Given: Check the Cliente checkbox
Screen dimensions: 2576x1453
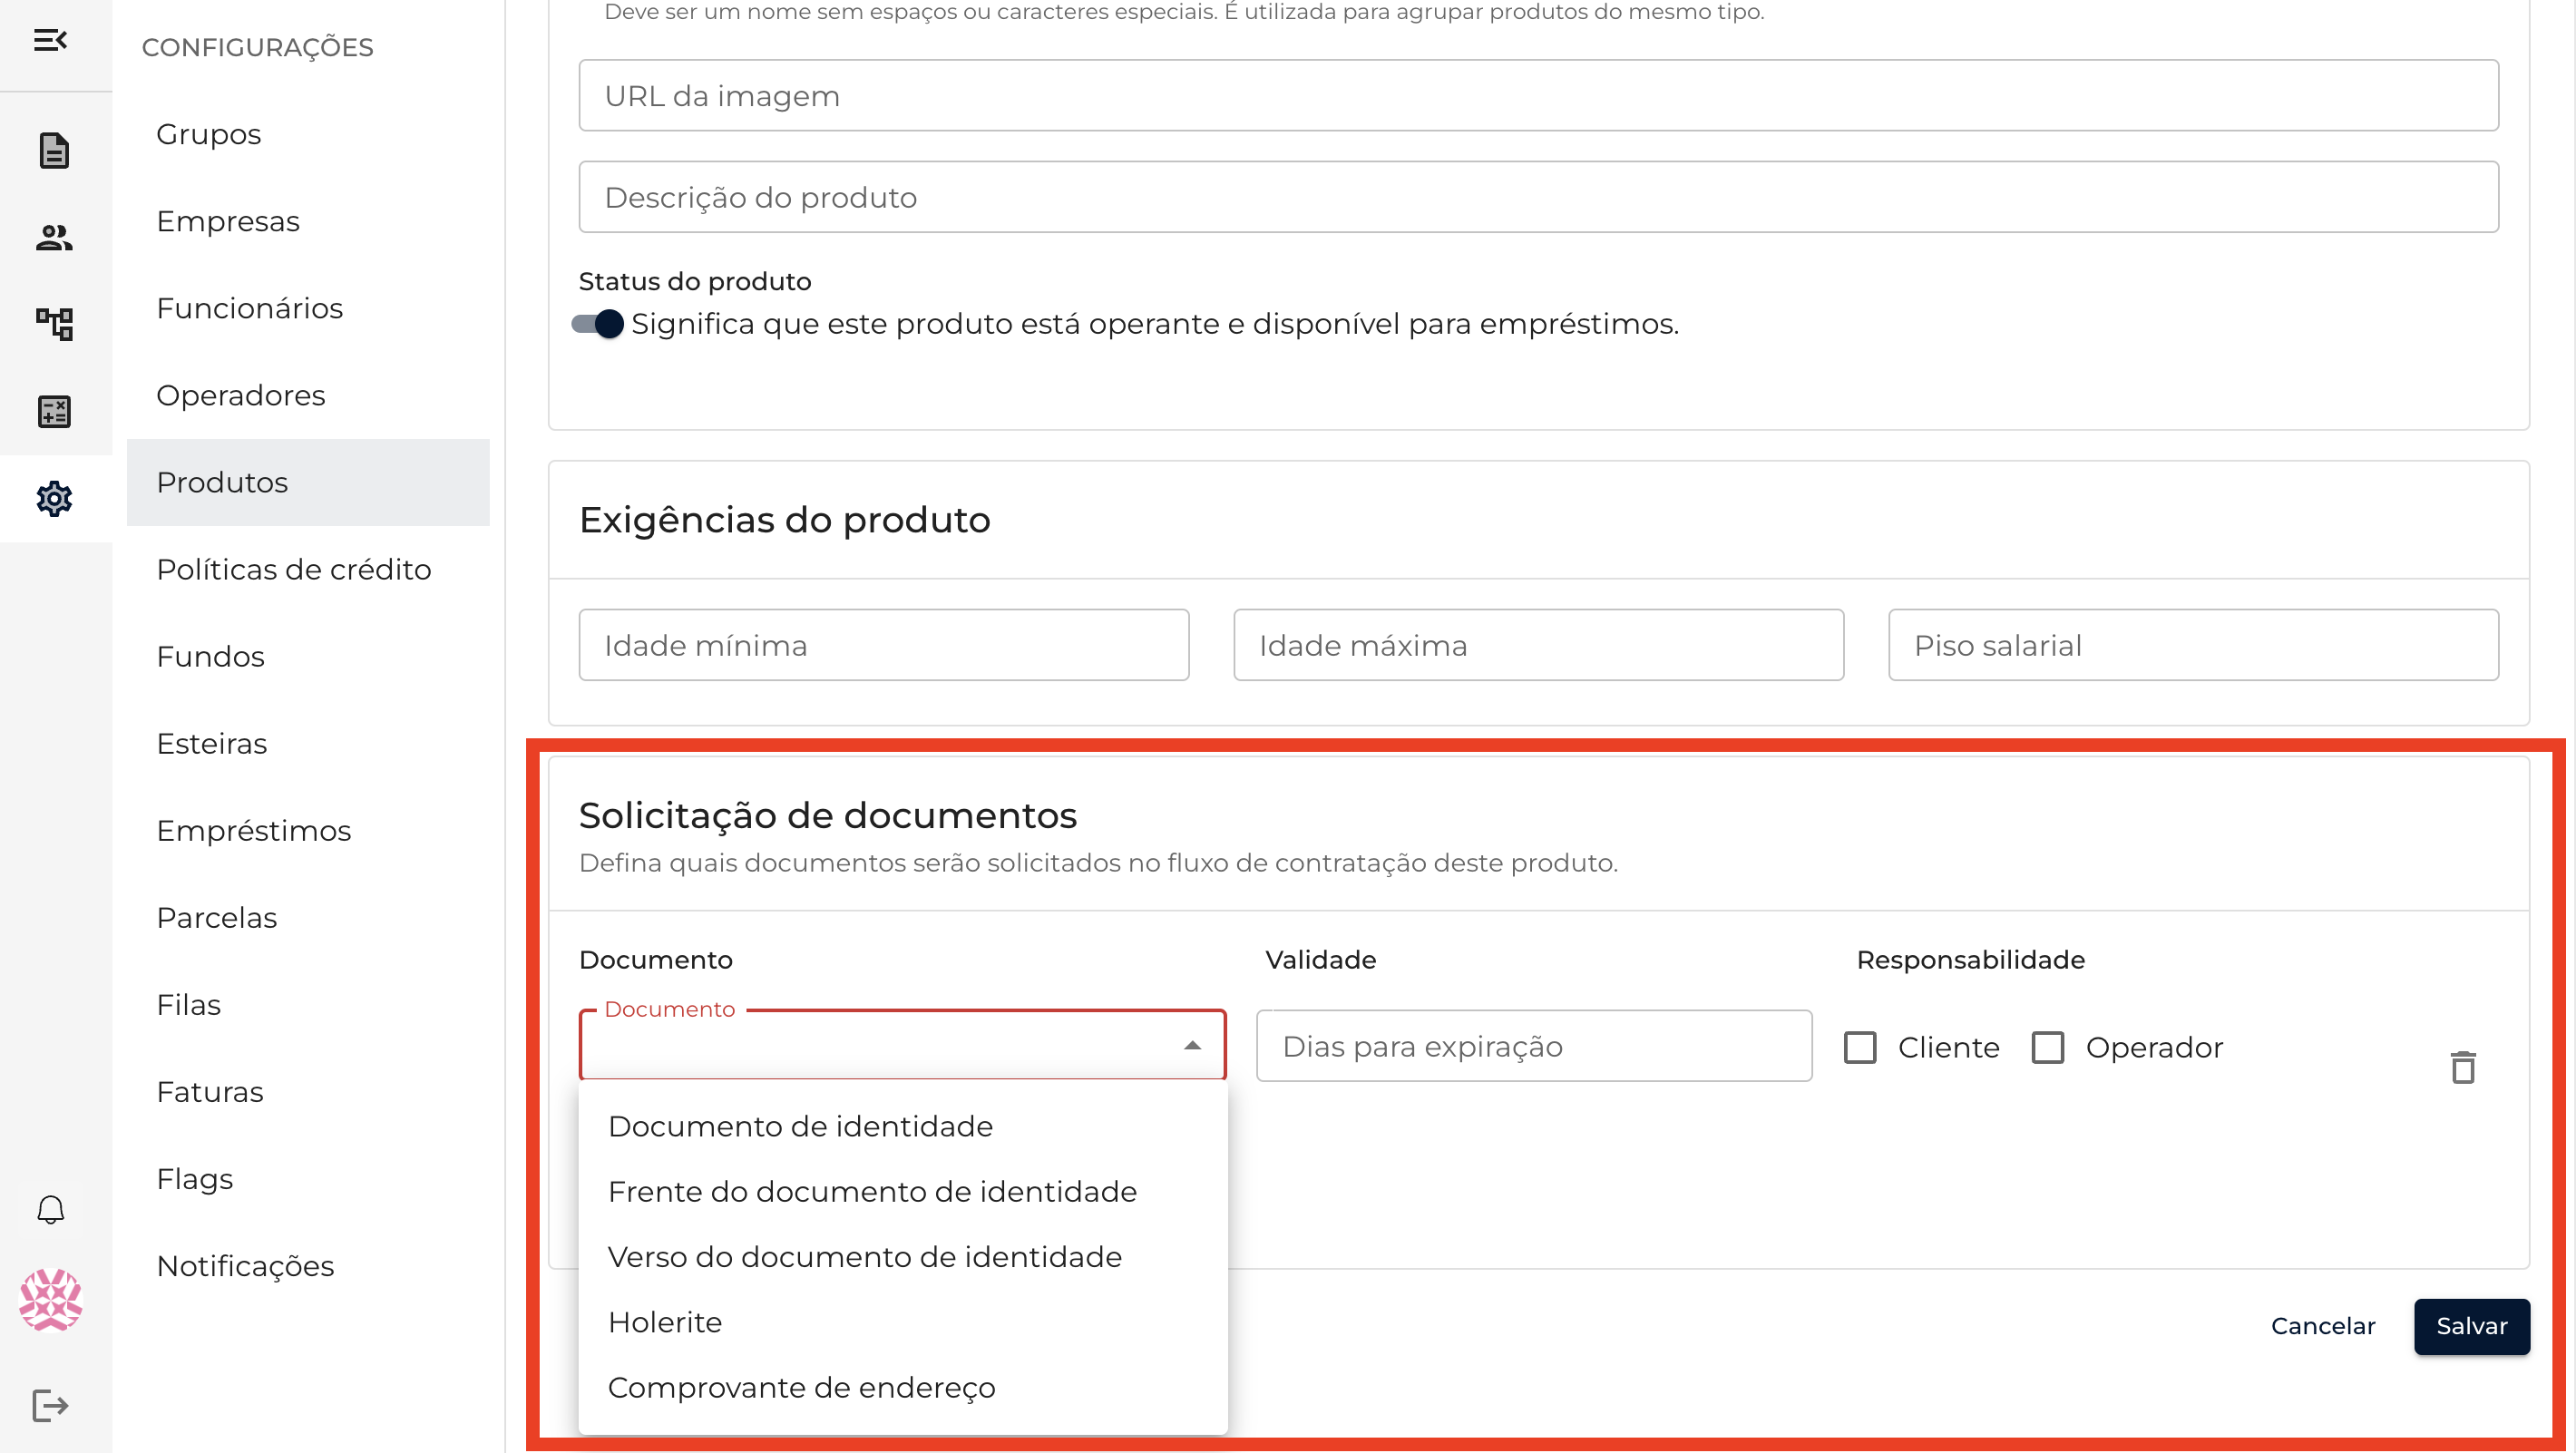Looking at the screenshot, I should [x=1860, y=1047].
